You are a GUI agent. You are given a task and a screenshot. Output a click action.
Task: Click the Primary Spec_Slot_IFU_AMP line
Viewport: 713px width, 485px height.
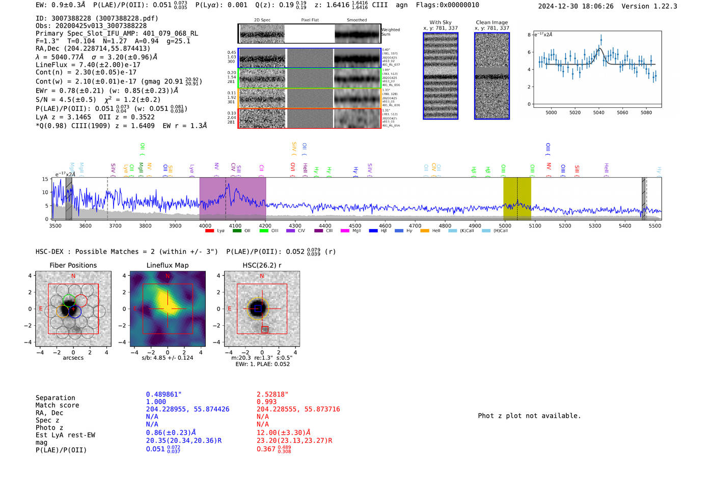click(x=117, y=34)
